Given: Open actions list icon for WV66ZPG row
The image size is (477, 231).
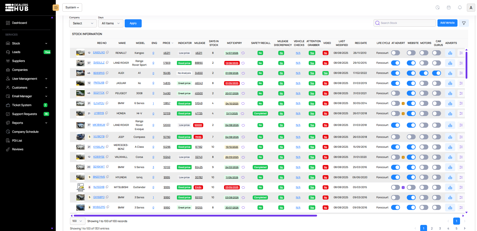Looking at the screenshot, I should click(x=461, y=208).
